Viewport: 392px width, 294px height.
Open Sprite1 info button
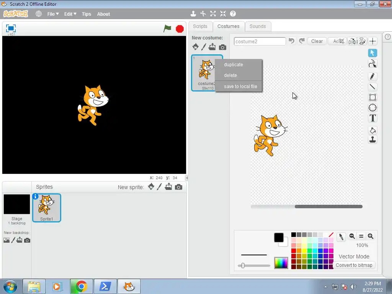(36, 196)
